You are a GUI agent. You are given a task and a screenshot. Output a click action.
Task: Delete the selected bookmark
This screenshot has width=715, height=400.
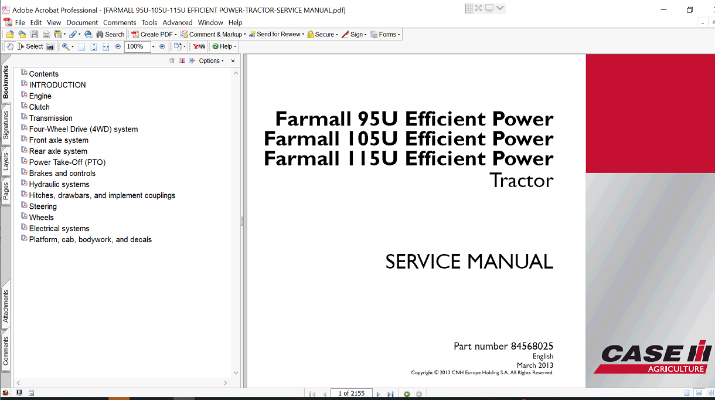[172, 60]
